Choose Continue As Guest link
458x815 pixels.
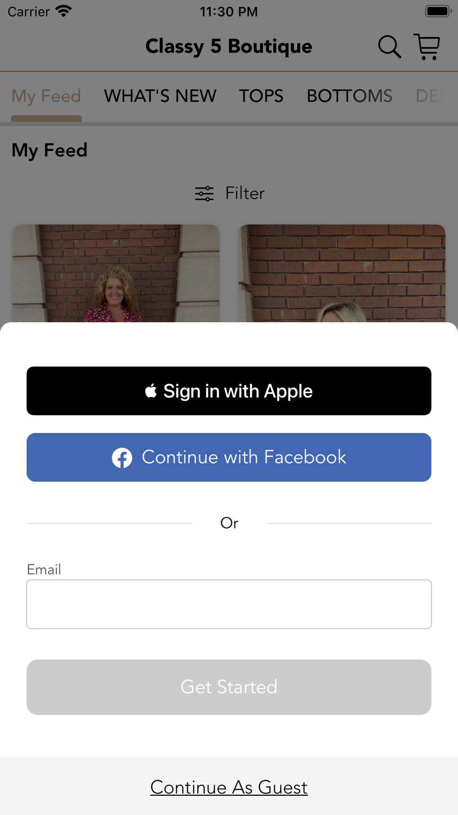229,787
